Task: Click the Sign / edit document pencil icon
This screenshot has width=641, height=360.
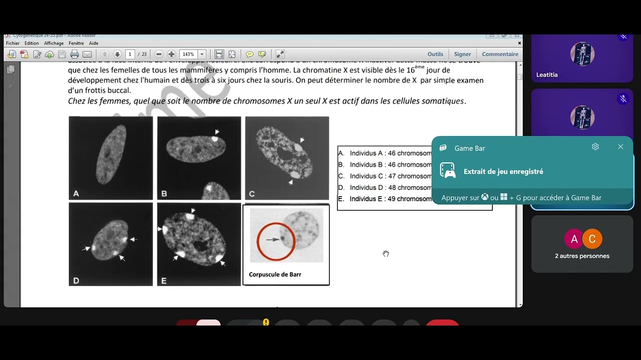Action: click(x=37, y=54)
